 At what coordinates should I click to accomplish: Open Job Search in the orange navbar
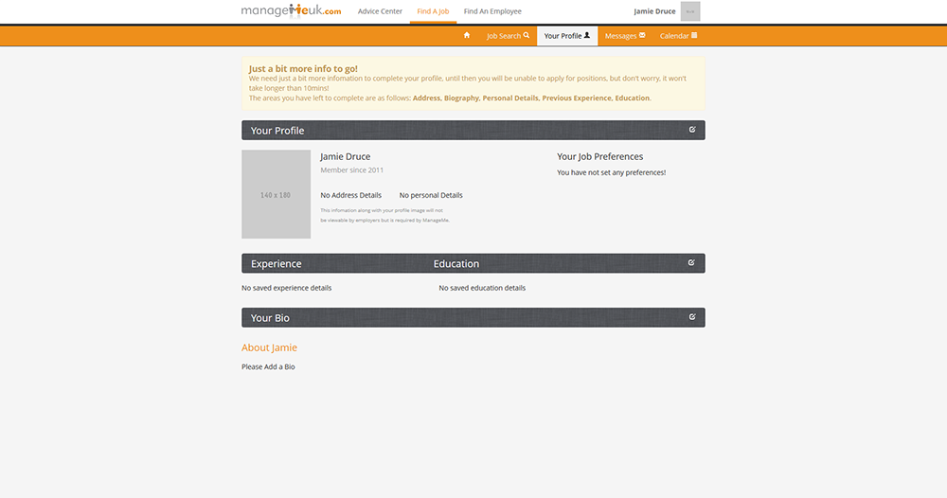point(508,36)
